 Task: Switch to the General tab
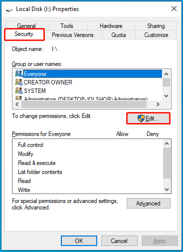point(26,25)
